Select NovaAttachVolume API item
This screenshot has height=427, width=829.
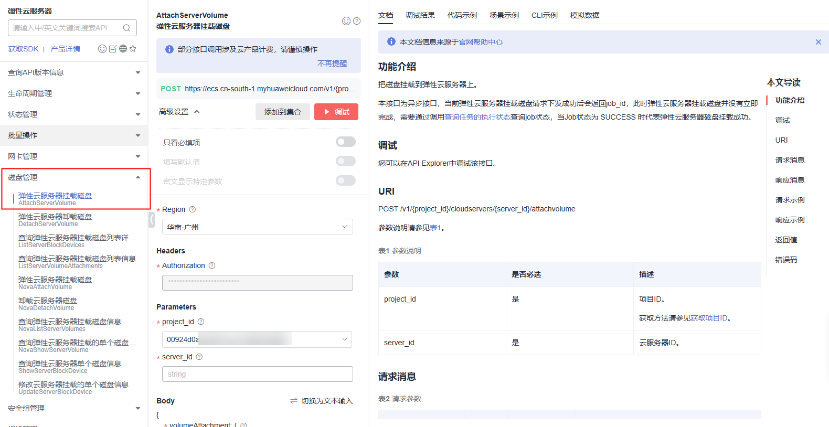pos(55,283)
